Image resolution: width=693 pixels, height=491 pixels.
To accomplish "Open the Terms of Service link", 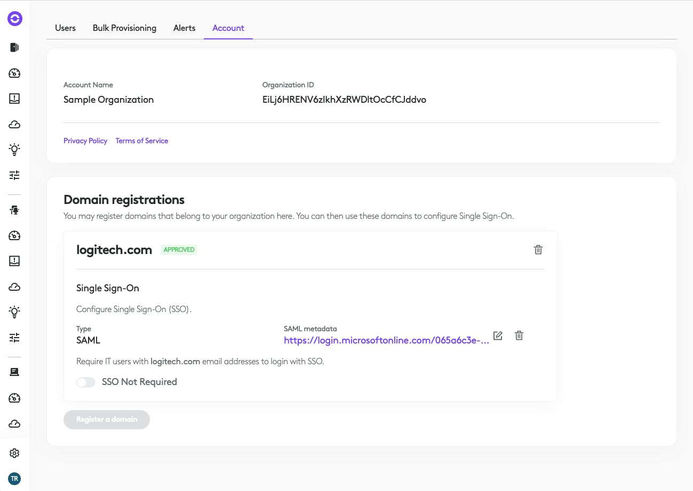I will 142,141.
